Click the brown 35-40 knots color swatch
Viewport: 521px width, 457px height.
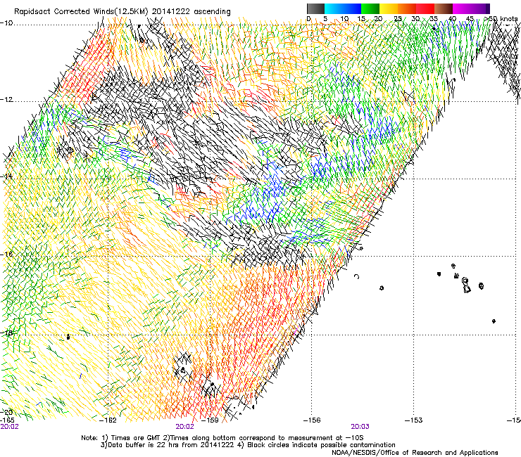coord(444,8)
